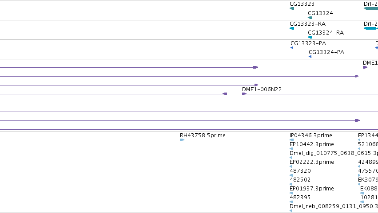The image size is (378, 213).
Task: Select the purple glyph under the right-edge DME1 label
Action: (x=365, y=67)
